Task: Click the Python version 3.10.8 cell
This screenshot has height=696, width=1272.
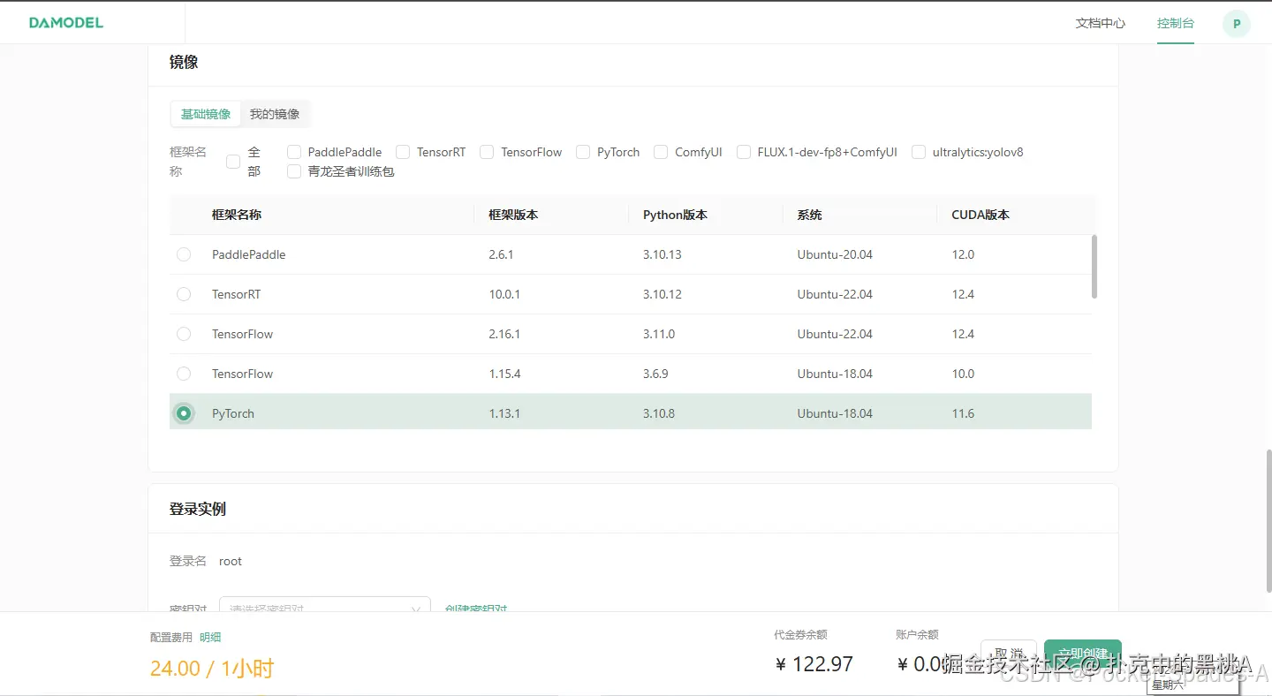Action: tap(659, 413)
